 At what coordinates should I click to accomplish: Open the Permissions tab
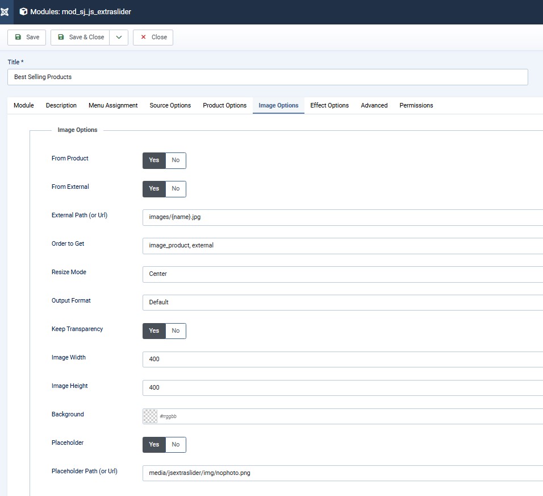pos(416,106)
